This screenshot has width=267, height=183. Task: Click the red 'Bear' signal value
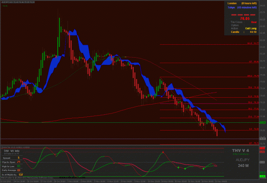click(x=254, y=22)
